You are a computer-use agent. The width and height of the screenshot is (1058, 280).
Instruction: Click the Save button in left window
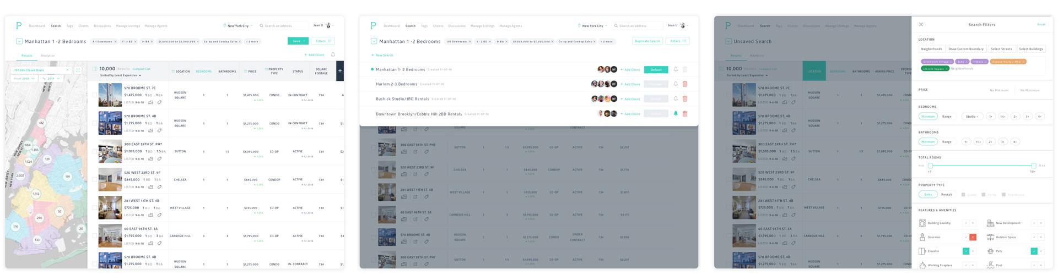pyautogui.click(x=298, y=41)
